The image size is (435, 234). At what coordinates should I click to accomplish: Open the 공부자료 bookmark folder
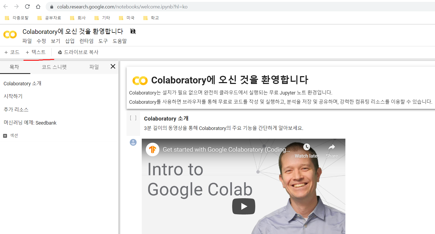(49, 18)
